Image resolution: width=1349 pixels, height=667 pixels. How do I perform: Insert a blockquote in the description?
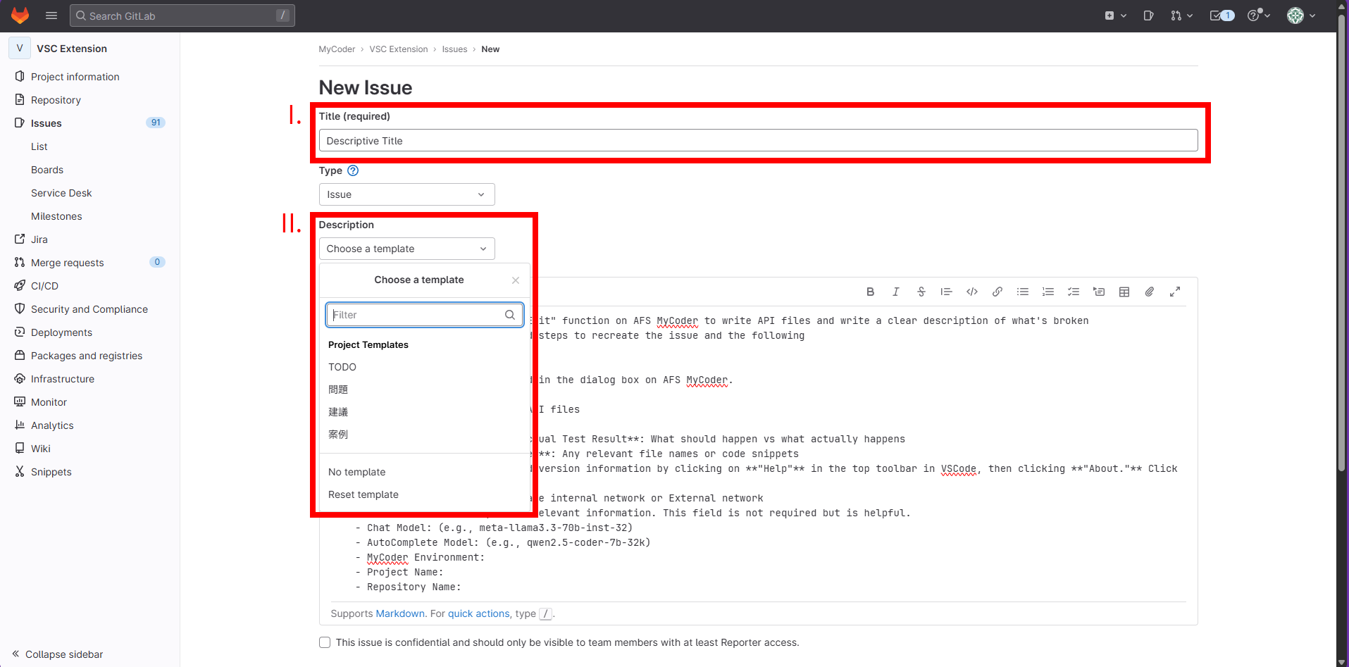point(947,292)
